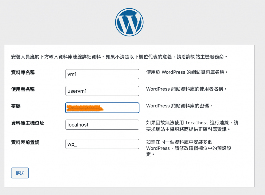Viewport: 265px width, 195px height.
Task: Click the username help description text
Action: 186,89
